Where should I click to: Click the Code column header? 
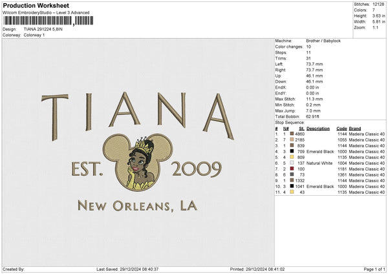pyautogui.click(x=341, y=129)
